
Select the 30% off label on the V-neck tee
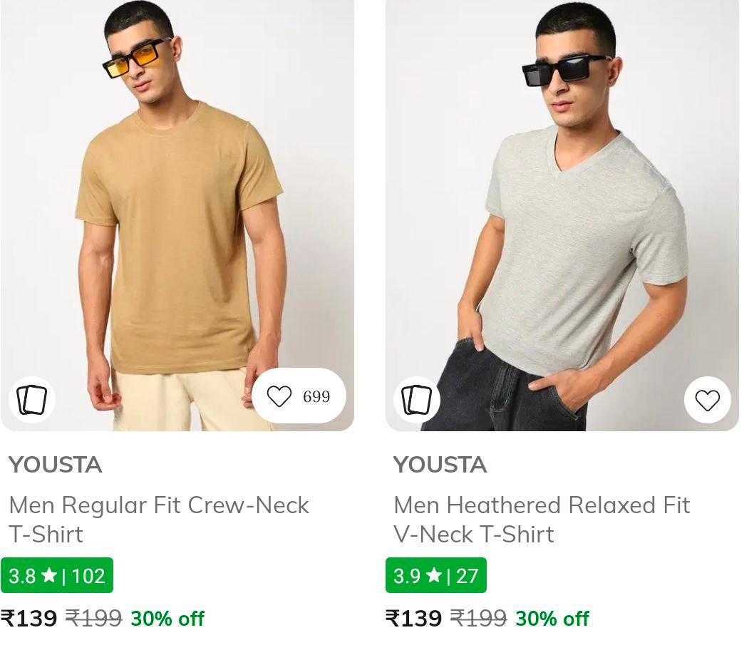point(552,618)
